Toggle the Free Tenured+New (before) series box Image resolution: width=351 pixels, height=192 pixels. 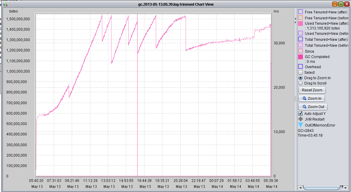(x=300, y=18)
